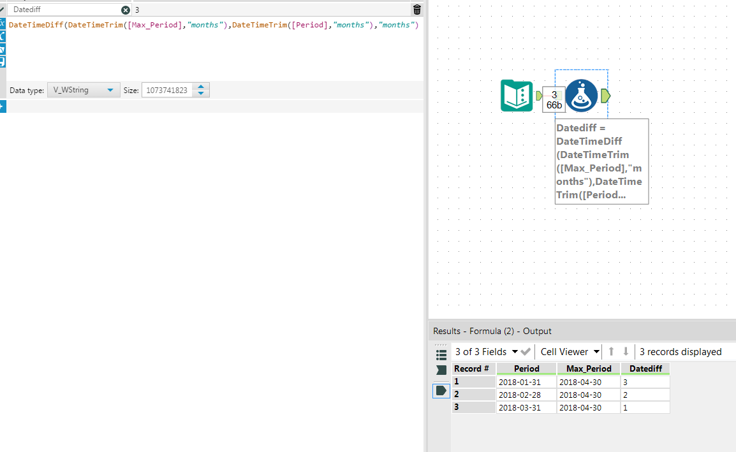
Task: Open the recent expressions panel
Action: pos(3,49)
